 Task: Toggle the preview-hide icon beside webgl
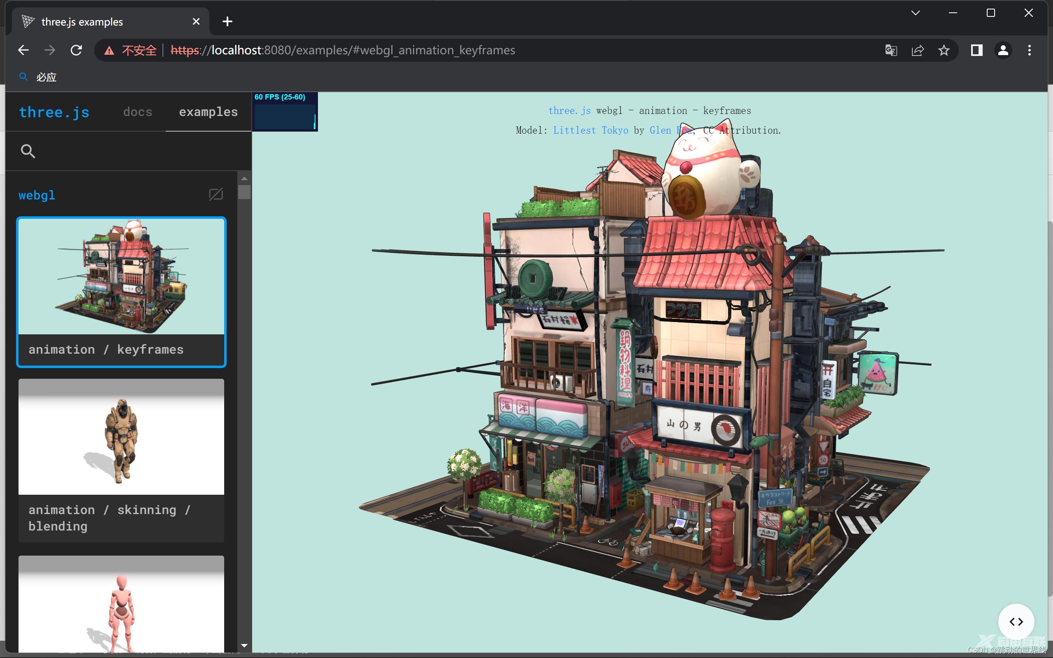(216, 194)
